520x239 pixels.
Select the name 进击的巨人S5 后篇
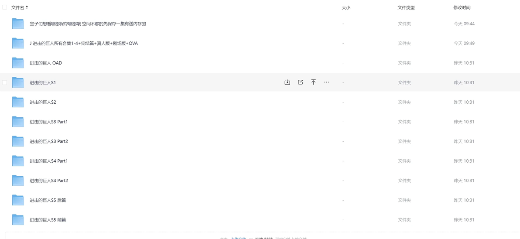48,200
